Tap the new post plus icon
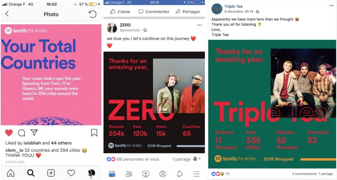This screenshot has width=337, height=180. (x=51, y=173)
